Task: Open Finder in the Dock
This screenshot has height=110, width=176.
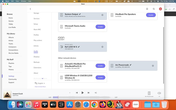Action: (x=12, y=104)
